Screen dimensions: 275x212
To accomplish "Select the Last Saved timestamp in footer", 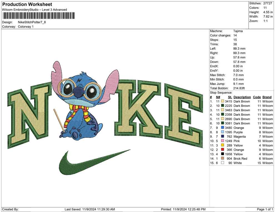I will tap(90, 209).
